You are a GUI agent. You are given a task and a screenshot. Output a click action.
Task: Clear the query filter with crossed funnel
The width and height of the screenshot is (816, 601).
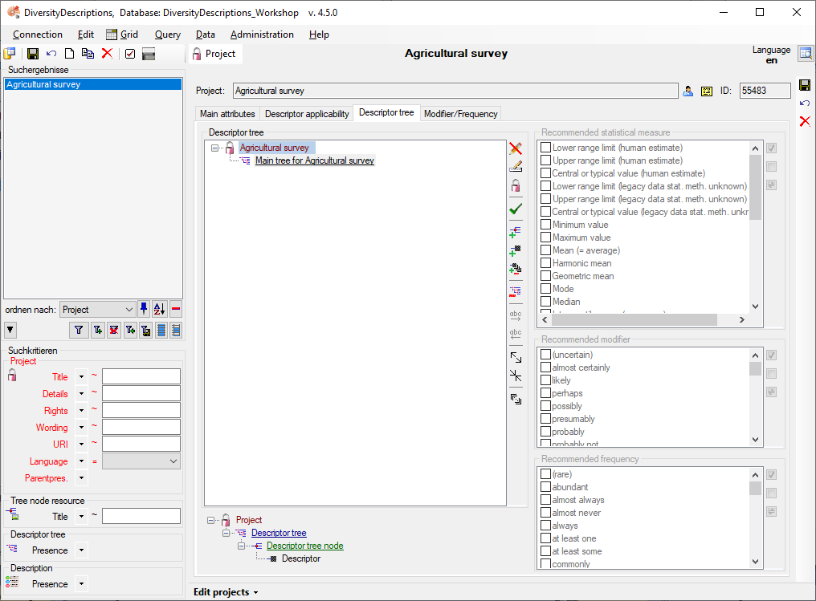[114, 330]
